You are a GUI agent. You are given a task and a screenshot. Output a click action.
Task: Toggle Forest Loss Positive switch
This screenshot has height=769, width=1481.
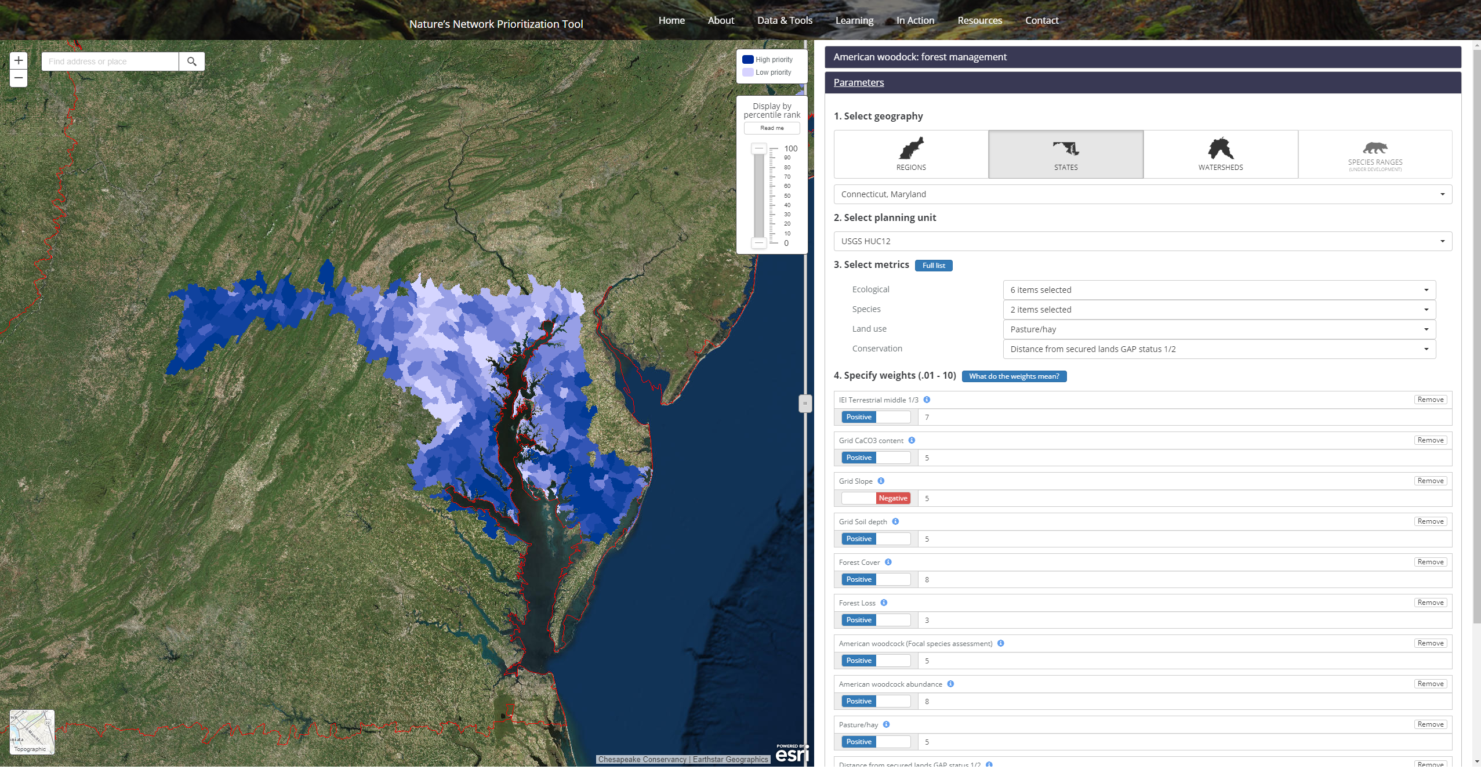point(876,620)
